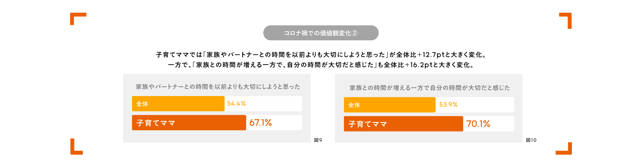
Task: Click the summary line mentioning +16.2pt
Action: tap(321, 65)
